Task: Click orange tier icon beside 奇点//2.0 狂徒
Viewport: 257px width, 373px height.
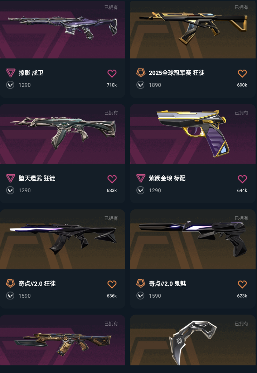Action: pos(10,284)
